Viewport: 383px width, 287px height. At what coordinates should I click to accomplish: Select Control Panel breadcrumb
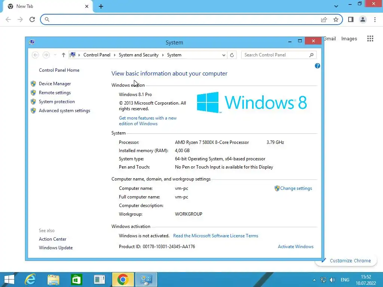tap(97, 55)
